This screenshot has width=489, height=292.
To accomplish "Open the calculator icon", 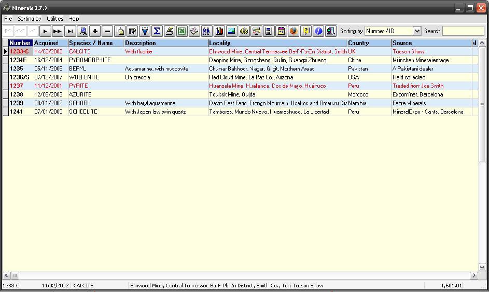I will click(x=269, y=31).
